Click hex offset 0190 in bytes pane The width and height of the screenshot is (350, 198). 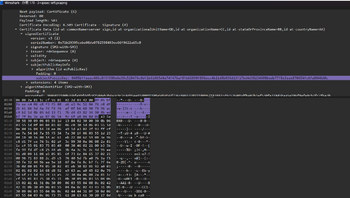8,108
